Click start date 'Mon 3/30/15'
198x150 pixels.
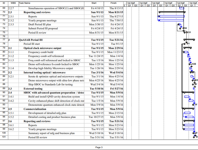pos(96,24)
